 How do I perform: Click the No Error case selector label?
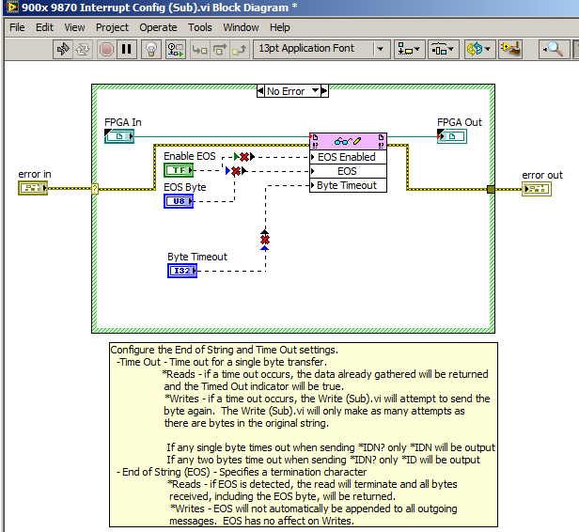pos(286,91)
